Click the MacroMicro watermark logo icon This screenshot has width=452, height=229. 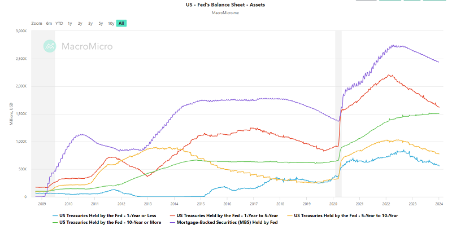click(50, 46)
